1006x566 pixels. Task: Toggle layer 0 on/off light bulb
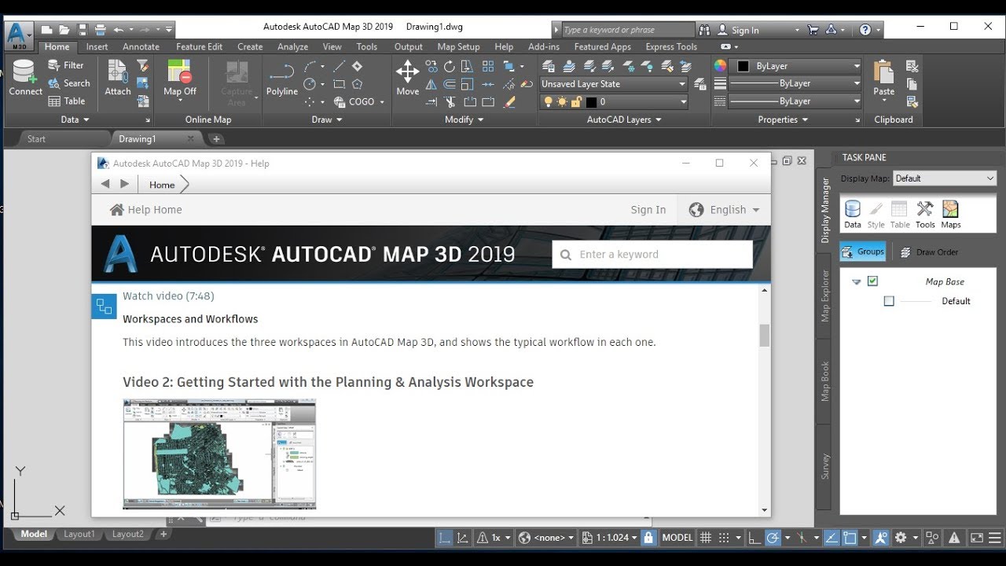coord(549,101)
